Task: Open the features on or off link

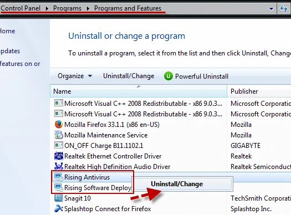Action: [x=20, y=64]
